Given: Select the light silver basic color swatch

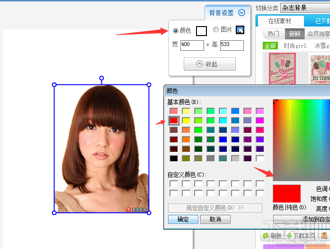Looking at the screenshot, I should (235, 158).
